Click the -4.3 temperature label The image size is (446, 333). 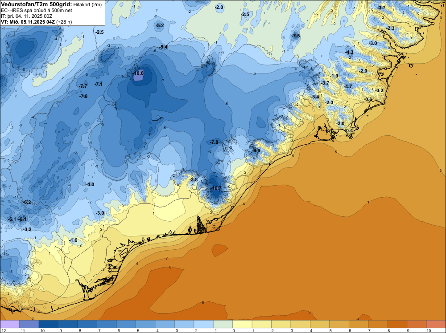pyautogui.click(x=349, y=52)
